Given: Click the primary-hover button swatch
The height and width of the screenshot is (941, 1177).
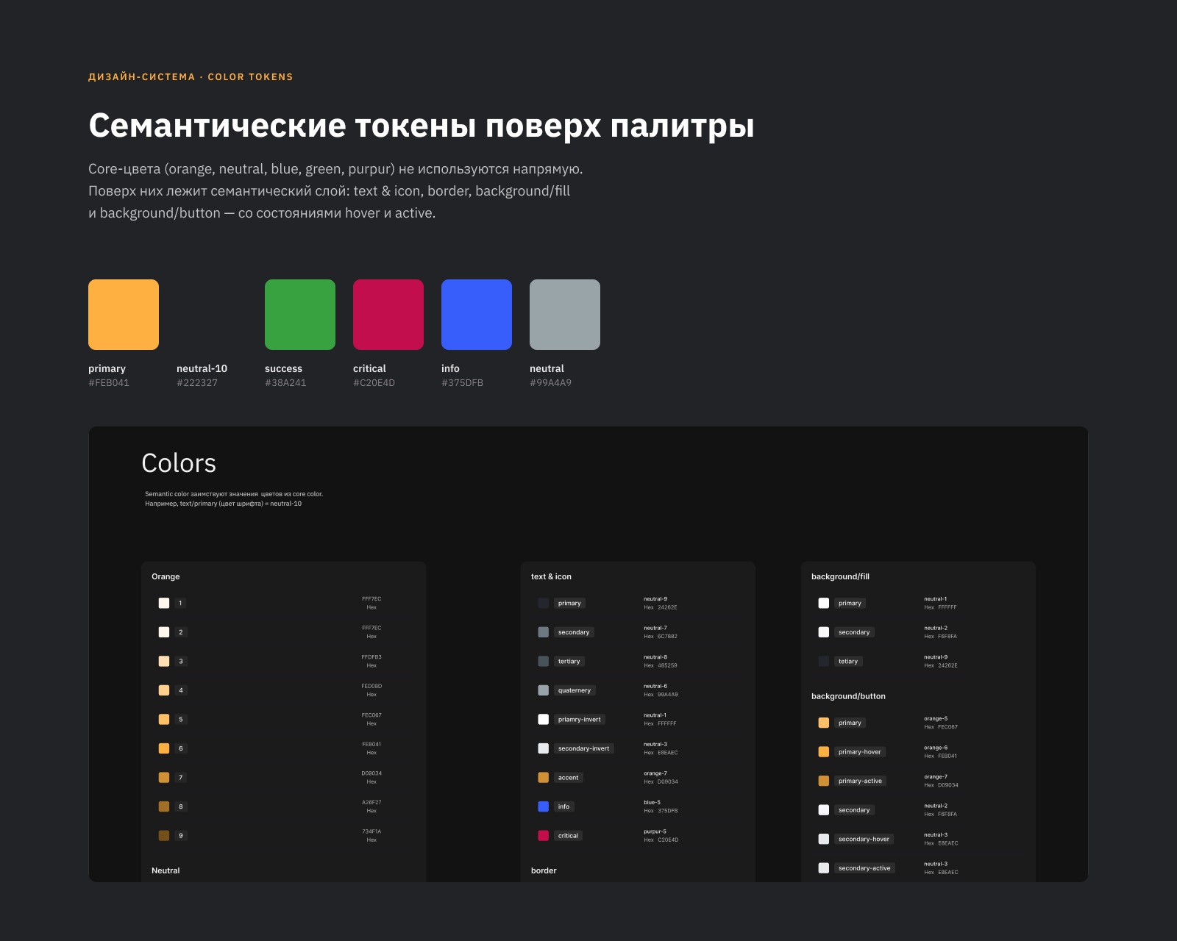Looking at the screenshot, I should click(x=824, y=752).
